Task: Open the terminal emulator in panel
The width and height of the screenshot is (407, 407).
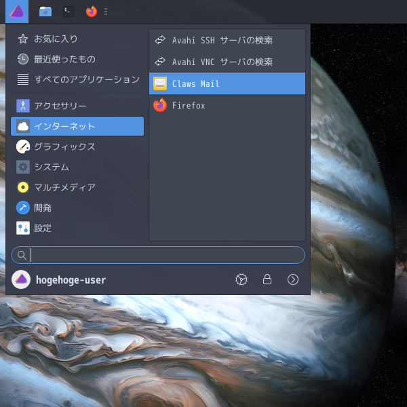Action: click(x=69, y=12)
